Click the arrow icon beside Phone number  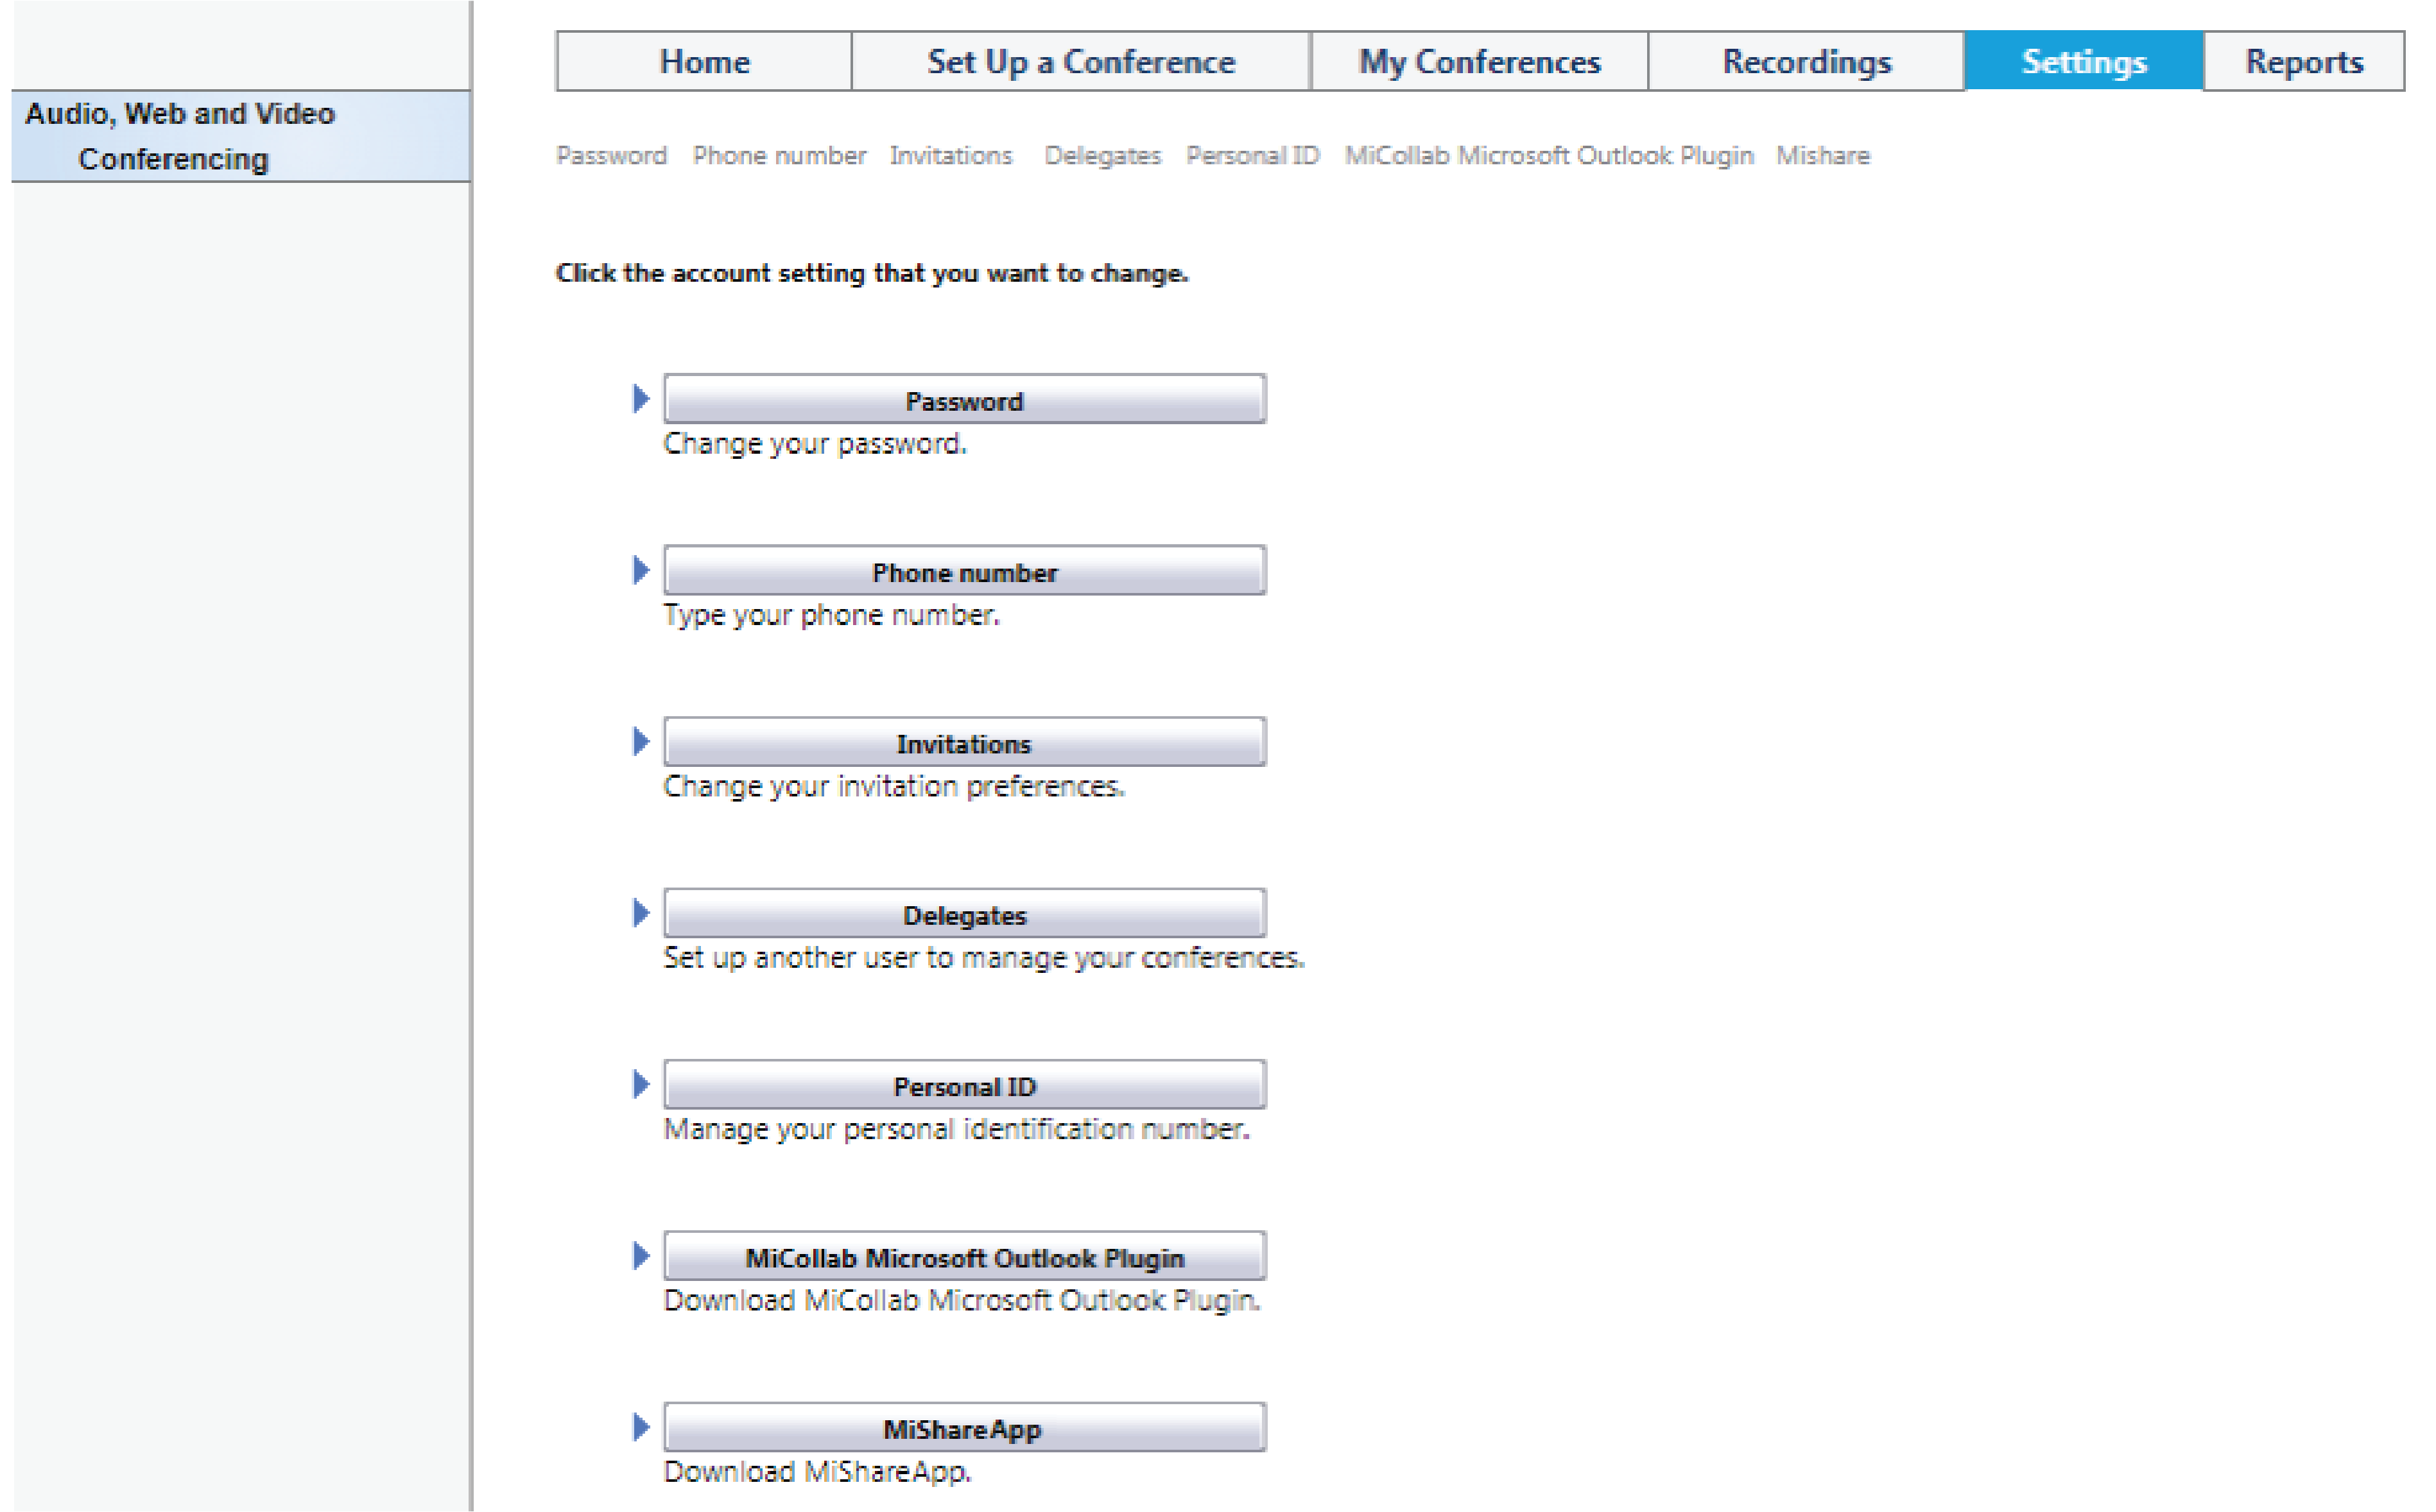641,570
